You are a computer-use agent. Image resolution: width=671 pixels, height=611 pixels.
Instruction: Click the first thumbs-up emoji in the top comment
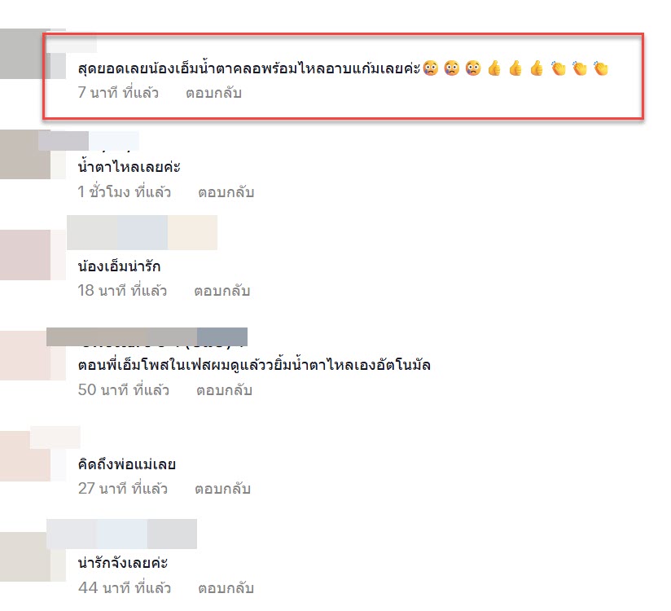pyautogui.click(x=494, y=68)
